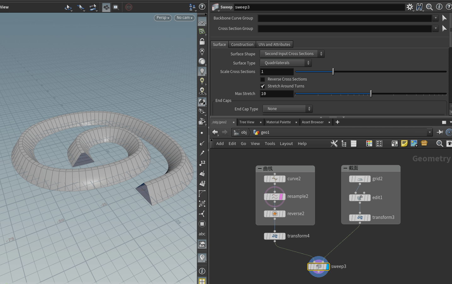
Task: Open the Surface Shape dropdown
Action: click(x=292, y=54)
